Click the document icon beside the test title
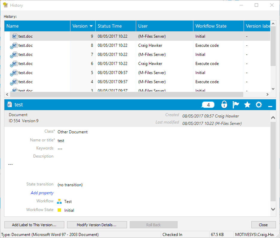The height and width of the screenshot is (238, 280). [9, 104]
